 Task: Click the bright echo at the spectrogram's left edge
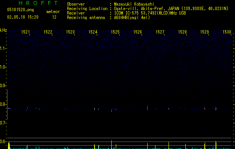(9, 108)
